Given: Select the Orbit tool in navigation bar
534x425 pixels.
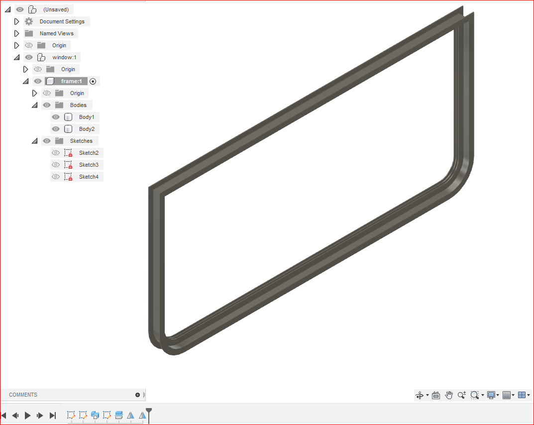Looking at the screenshot, I should click(420, 395).
